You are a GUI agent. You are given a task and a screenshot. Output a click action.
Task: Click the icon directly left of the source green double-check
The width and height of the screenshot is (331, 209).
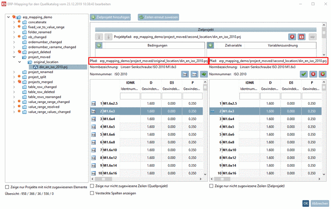[195, 74]
